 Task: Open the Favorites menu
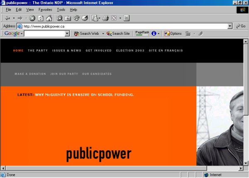45,10
